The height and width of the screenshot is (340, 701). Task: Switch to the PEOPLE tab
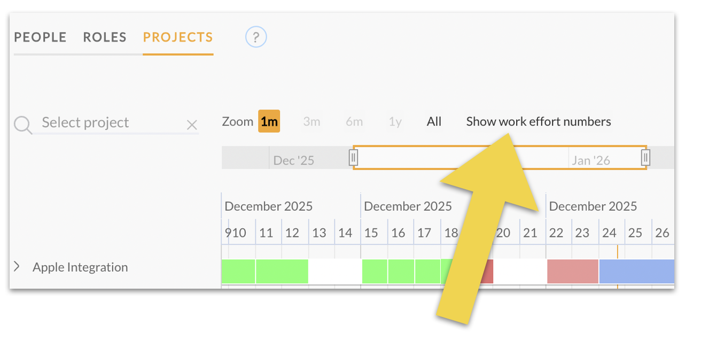(x=40, y=37)
